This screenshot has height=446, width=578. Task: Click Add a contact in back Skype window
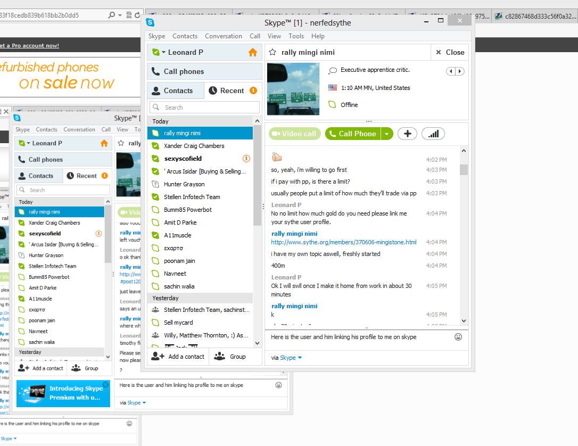40,368
